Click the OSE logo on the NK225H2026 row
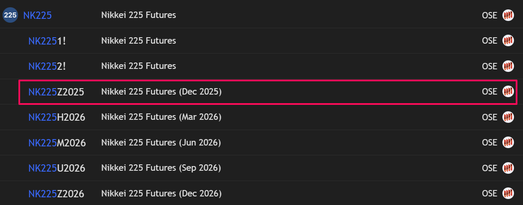Viewport: 523px width, 205px height. click(x=508, y=117)
